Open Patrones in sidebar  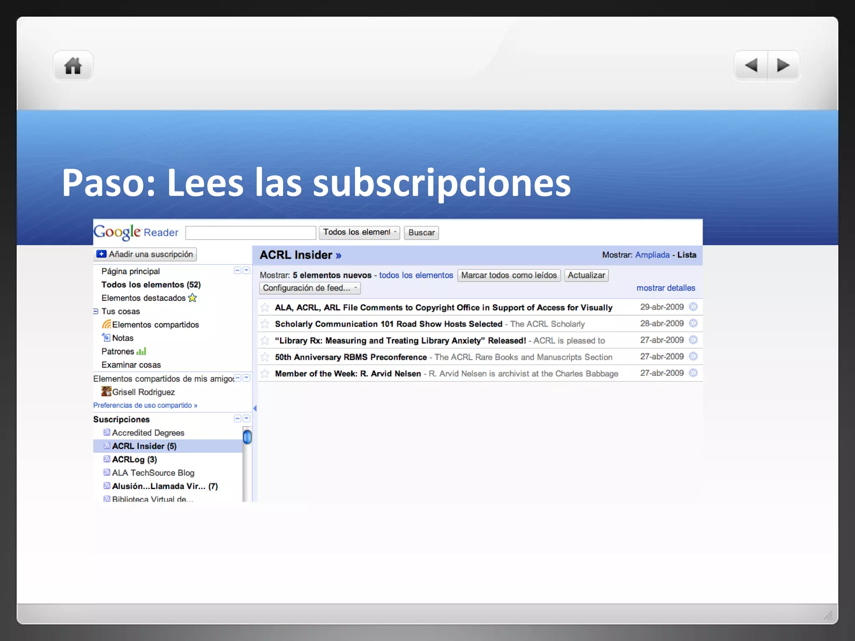118,351
